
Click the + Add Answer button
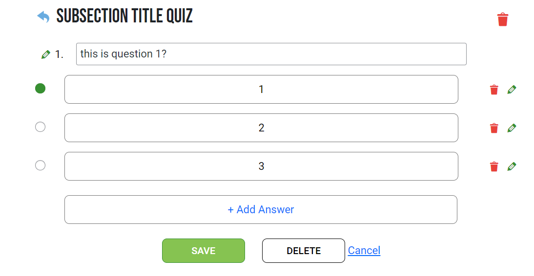[x=261, y=210]
